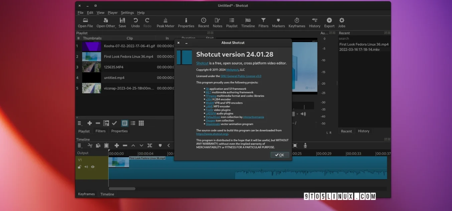The width and height of the screenshot is (452, 211).
Task: Click Split At Playhead icon
Action: pos(150,146)
